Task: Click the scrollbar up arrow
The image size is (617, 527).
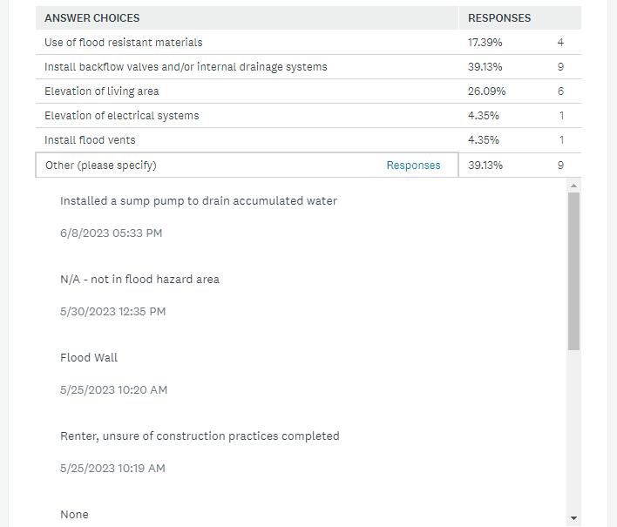Action: [x=573, y=186]
